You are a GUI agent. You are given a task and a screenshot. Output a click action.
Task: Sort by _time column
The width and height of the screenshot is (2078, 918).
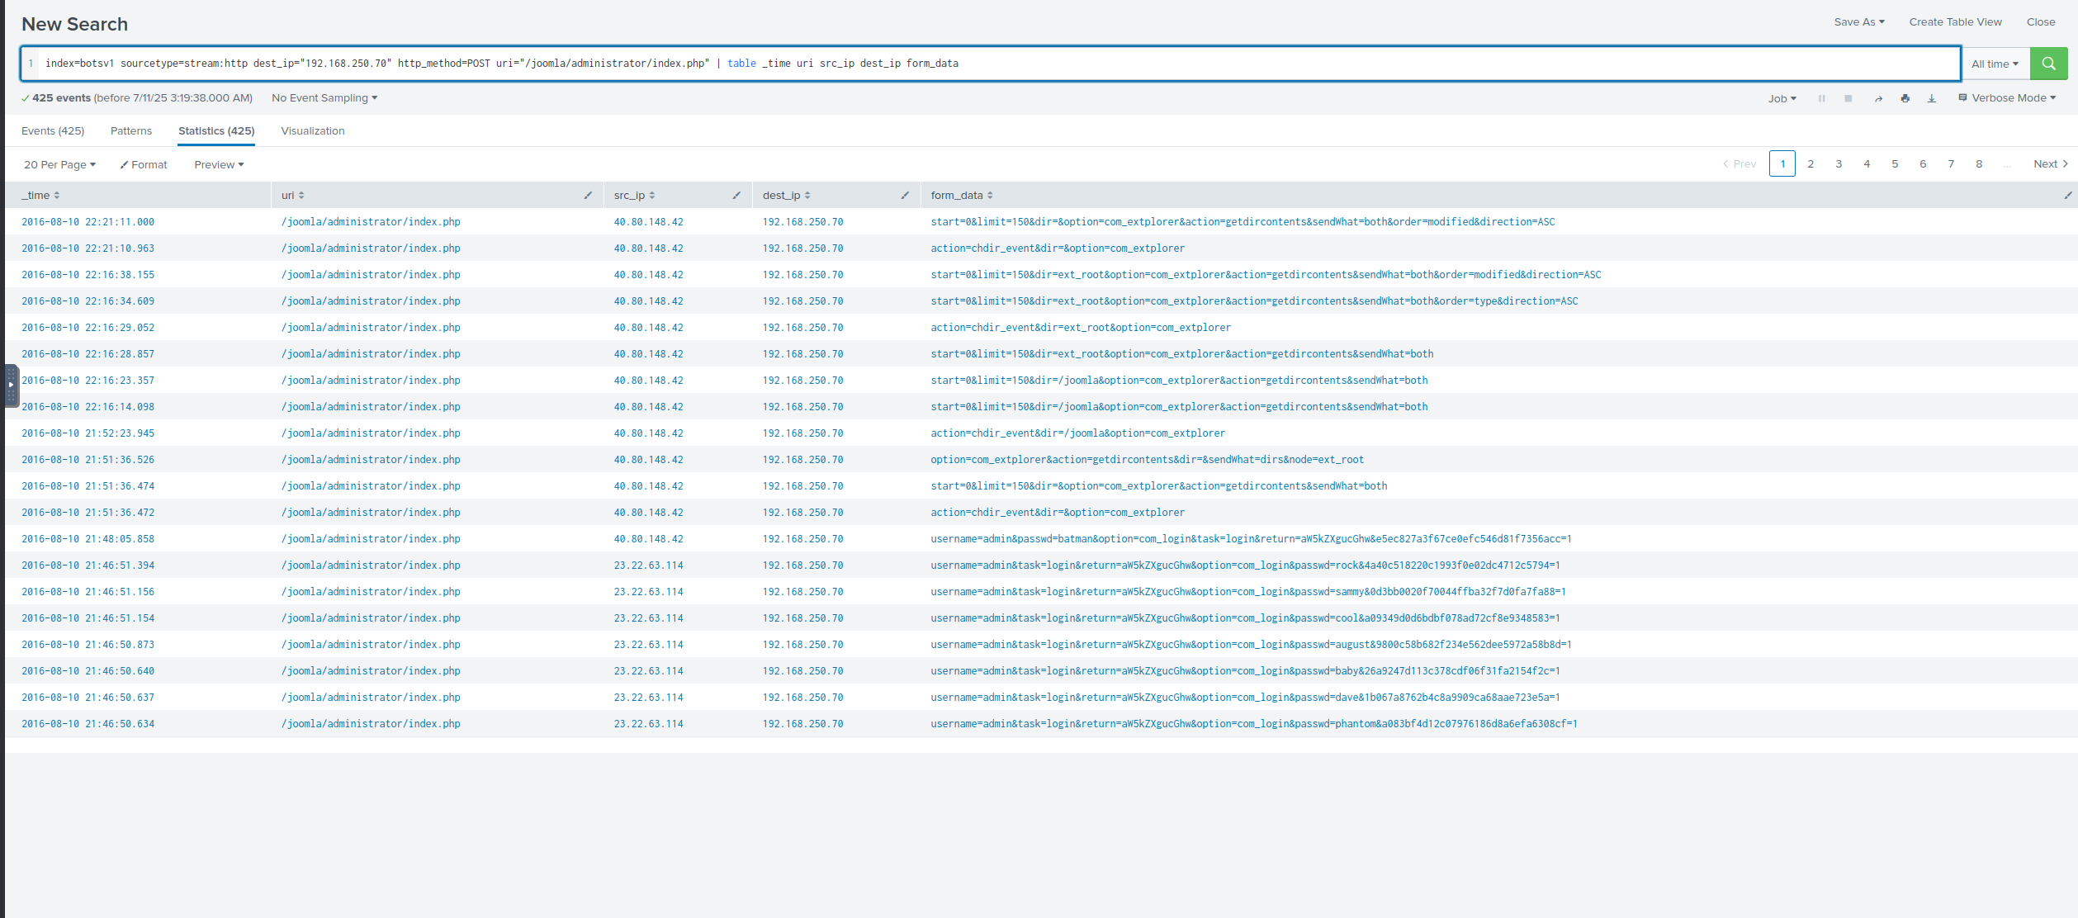point(40,196)
